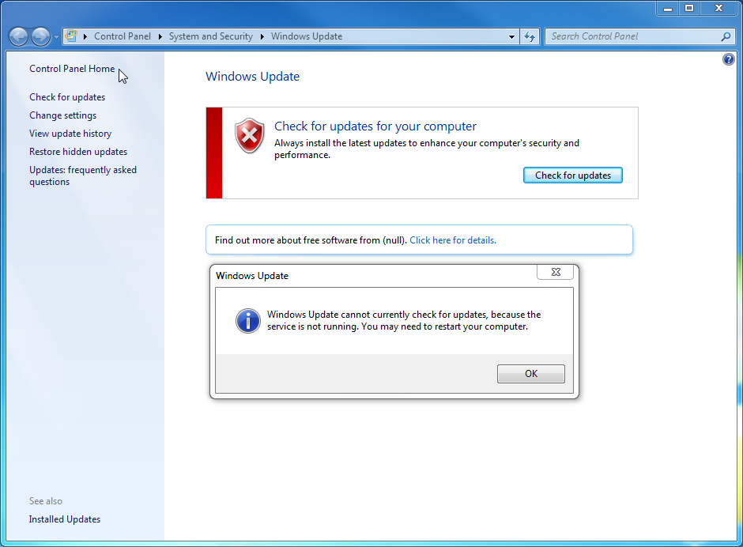Open Updates: frequently asked questions
The width and height of the screenshot is (743, 547).
83,175
